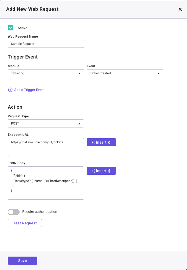Click the Event dropdown arrow icon
187x270 pixels.
158,73
